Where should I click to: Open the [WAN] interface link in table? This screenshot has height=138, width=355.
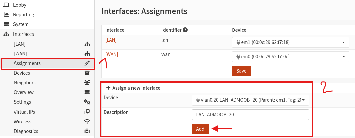111,54
